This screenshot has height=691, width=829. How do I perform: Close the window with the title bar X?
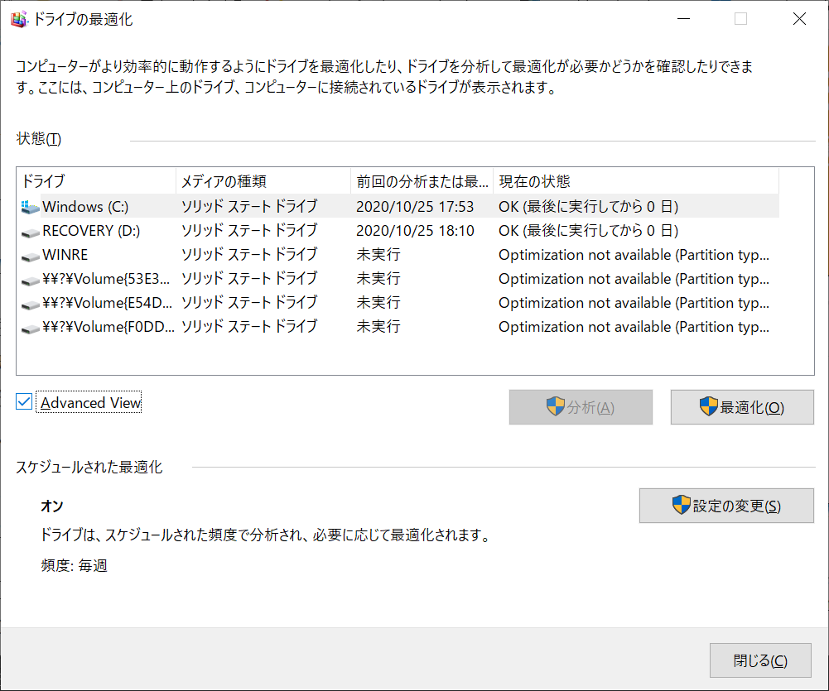(x=799, y=19)
